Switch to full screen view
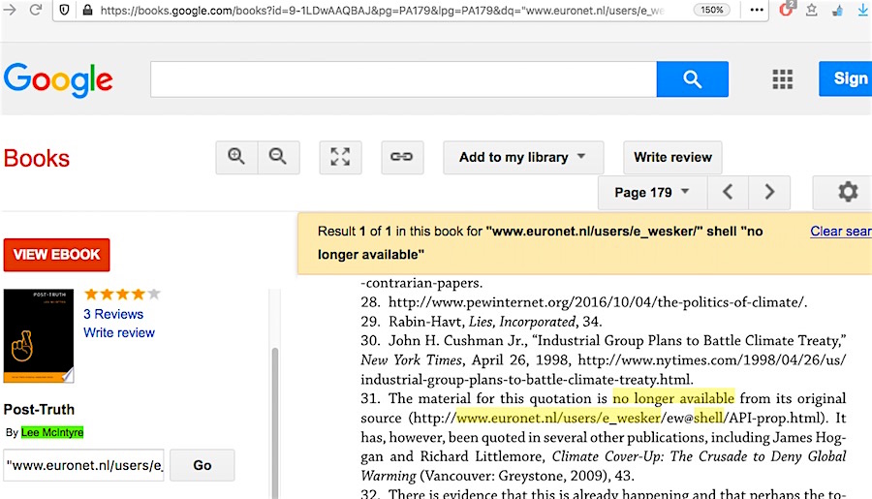Viewport: 872px width, 499px height. [340, 157]
